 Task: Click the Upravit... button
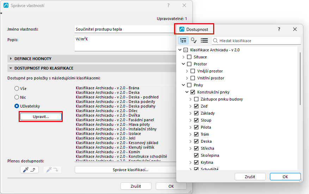point(41,117)
